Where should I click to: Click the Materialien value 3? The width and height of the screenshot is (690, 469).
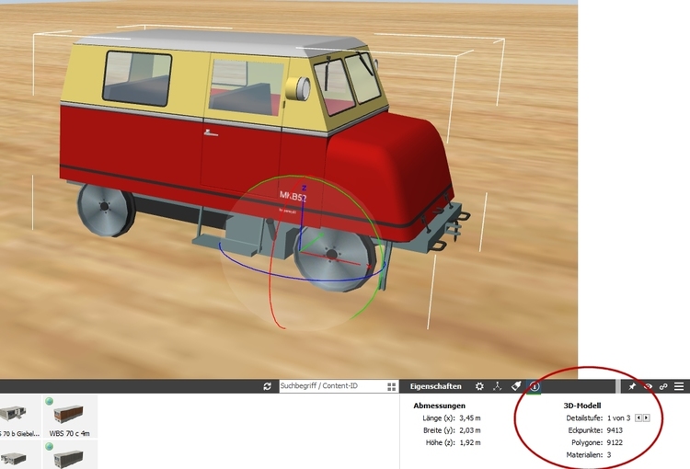tap(609, 455)
